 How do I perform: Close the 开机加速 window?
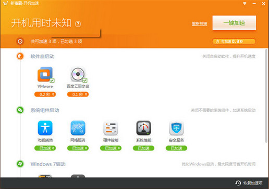(x=264, y=4)
